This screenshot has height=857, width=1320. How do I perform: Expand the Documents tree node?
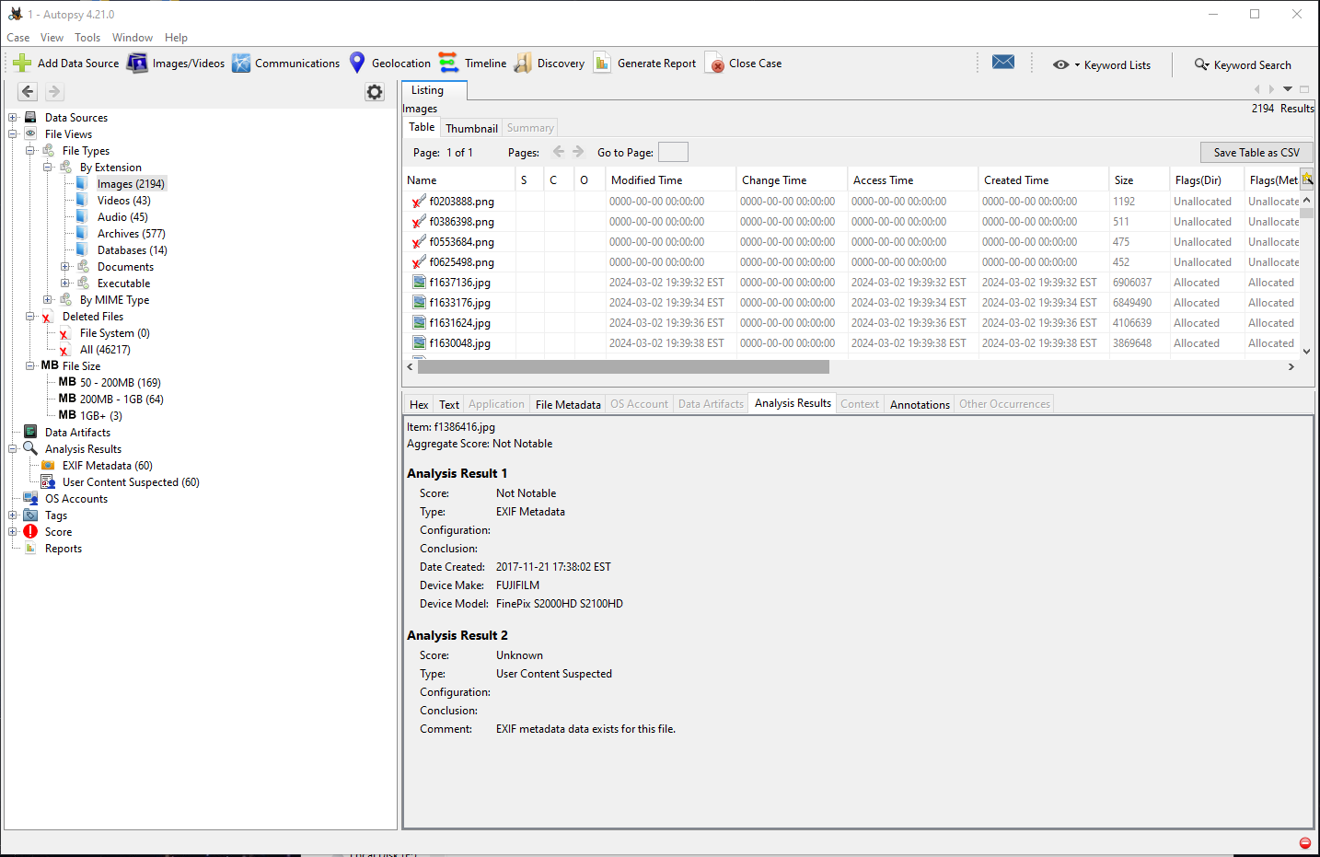(65, 266)
